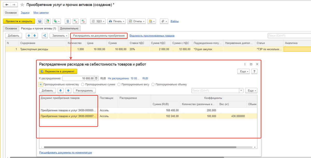Screen dimensions: 311x158
Task: Open the Заполнить dropdown
Action: click(x=59, y=36)
